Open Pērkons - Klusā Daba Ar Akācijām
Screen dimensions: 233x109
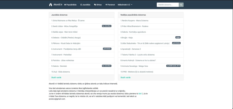[66, 43]
